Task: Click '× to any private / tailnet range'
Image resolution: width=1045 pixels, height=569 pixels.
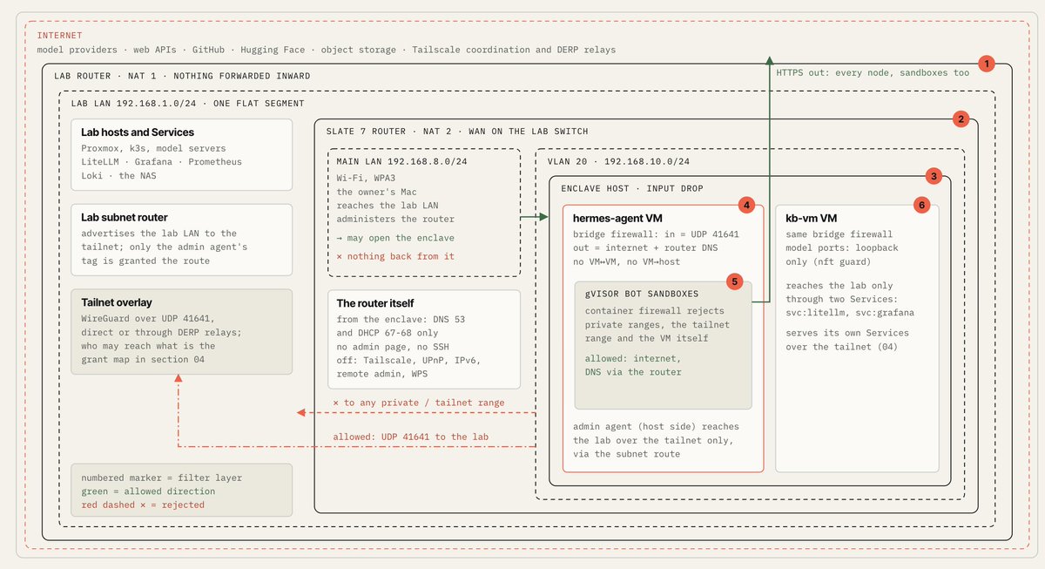Action: [419, 403]
